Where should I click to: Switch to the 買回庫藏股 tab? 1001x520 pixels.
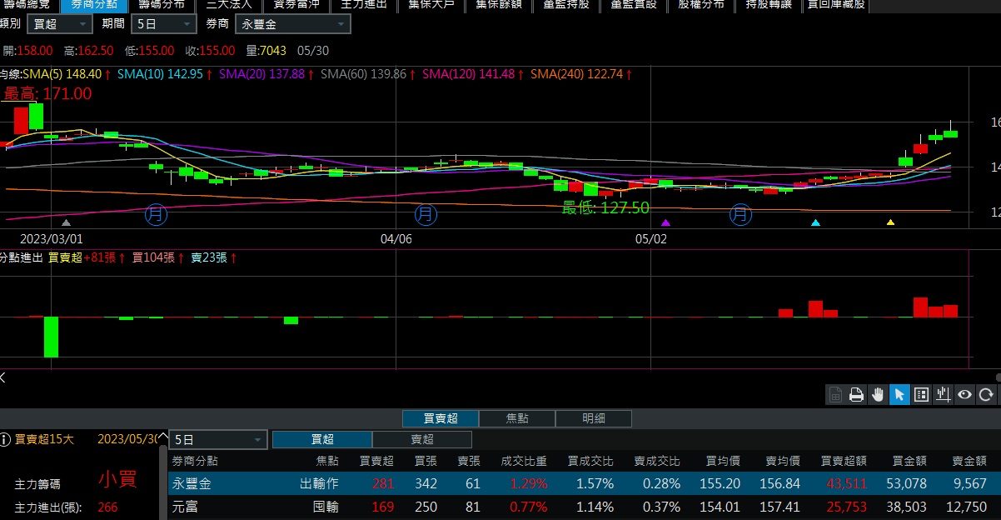(836, 5)
